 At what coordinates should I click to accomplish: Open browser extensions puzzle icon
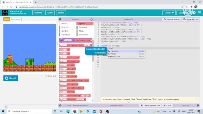tap(192, 7)
